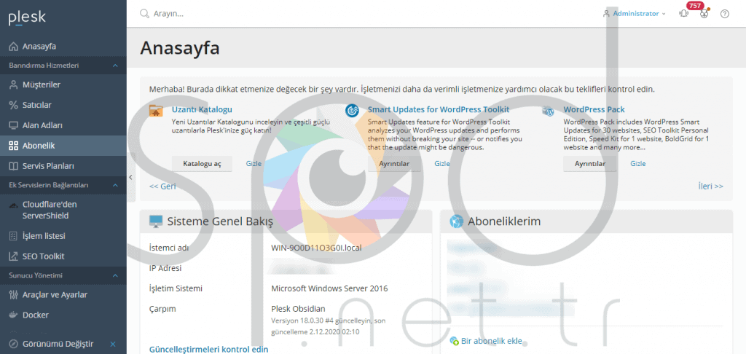Click Bir abonelik ekle link
Viewport: 746px width, 354px height.
point(492,341)
